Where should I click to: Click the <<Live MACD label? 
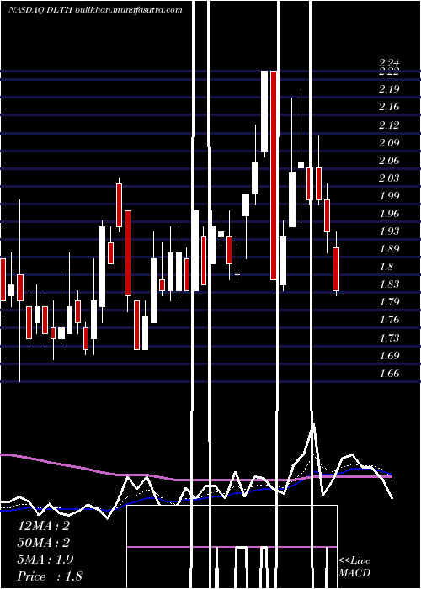click(x=354, y=567)
